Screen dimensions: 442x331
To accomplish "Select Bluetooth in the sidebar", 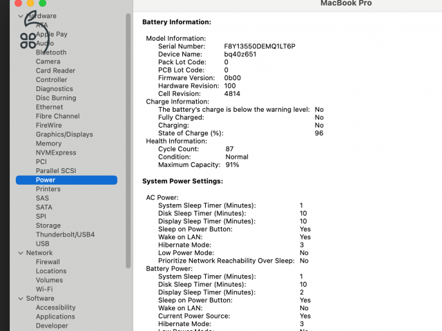I will point(51,52).
